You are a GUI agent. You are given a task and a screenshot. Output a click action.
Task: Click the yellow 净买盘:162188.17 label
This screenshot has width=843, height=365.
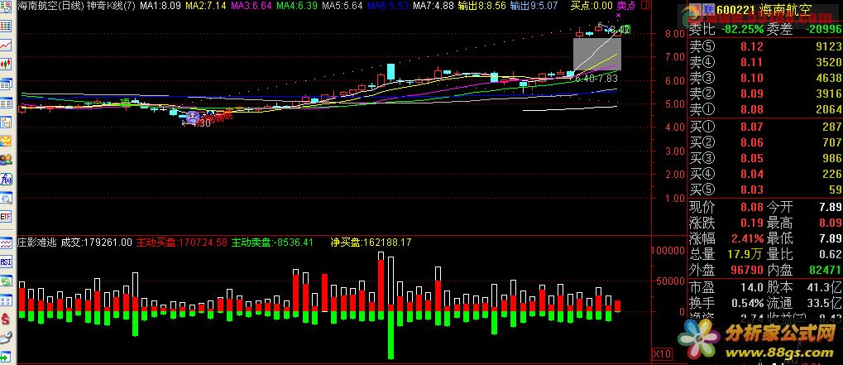click(x=371, y=243)
